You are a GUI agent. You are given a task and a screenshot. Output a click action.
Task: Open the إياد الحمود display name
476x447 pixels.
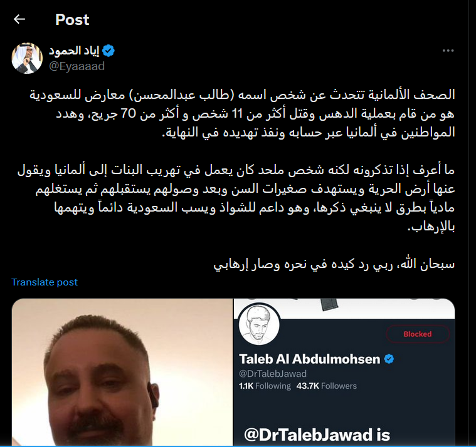tap(75, 51)
